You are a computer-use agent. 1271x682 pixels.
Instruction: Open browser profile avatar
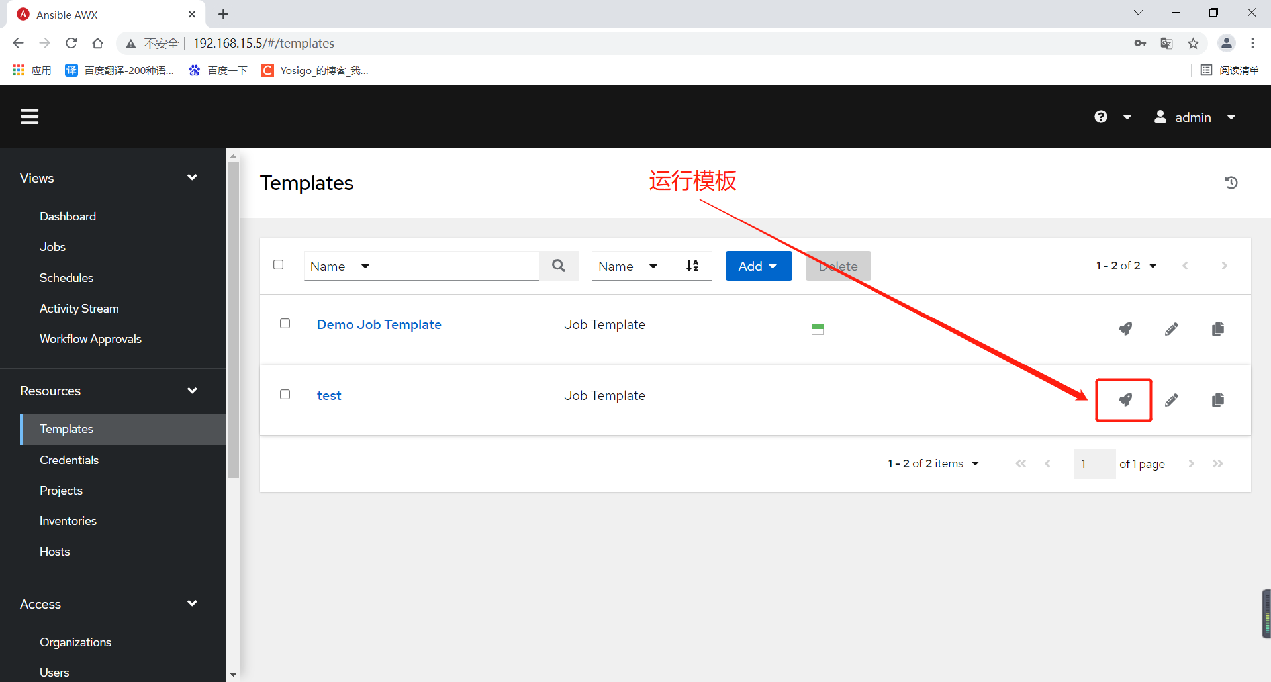click(1227, 43)
